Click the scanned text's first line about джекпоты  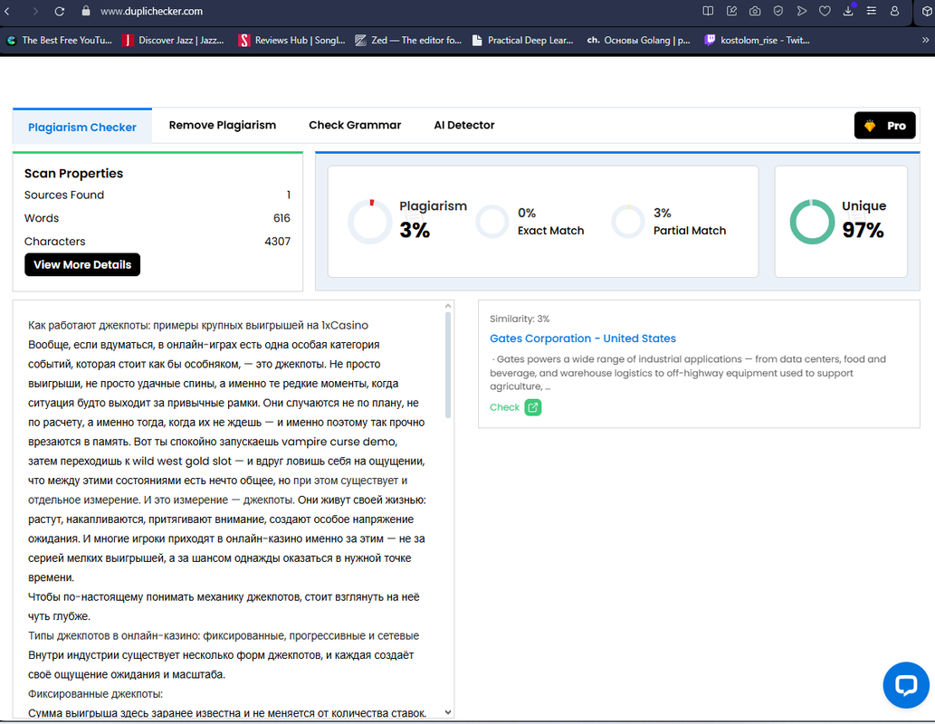[x=198, y=326]
